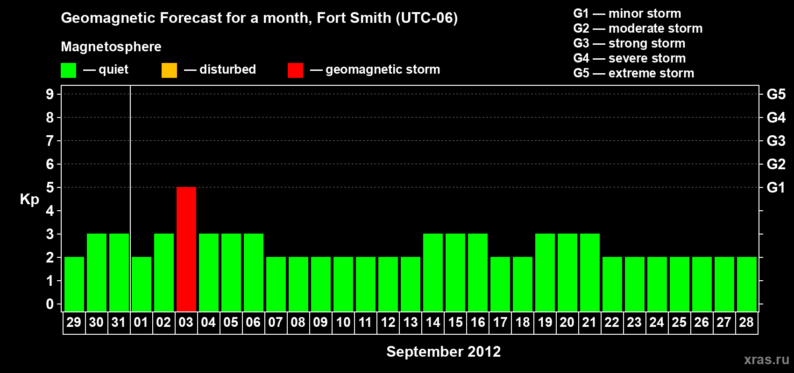Click the Kp axis label
Image resolution: width=794 pixels, height=373 pixels.
coord(29,200)
